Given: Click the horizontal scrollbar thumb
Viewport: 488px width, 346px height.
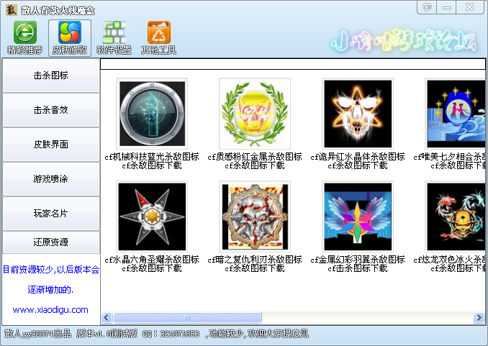Looking at the screenshot, I should [x=187, y=318].
